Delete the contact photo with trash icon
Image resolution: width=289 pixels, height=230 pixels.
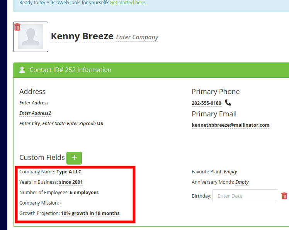pos(17,27)
